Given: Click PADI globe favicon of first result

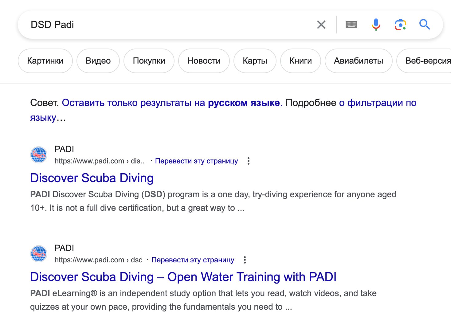Looking at the screenshot, I should click(x=39, y=155).
